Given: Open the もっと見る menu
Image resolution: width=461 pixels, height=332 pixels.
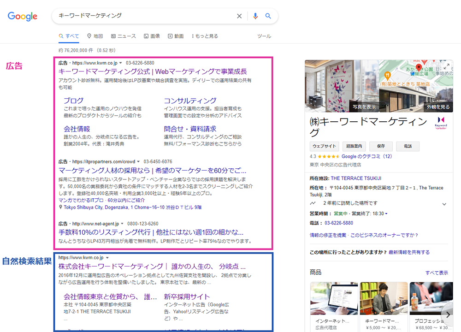Looking at the screenshot, I should [205, 36].
